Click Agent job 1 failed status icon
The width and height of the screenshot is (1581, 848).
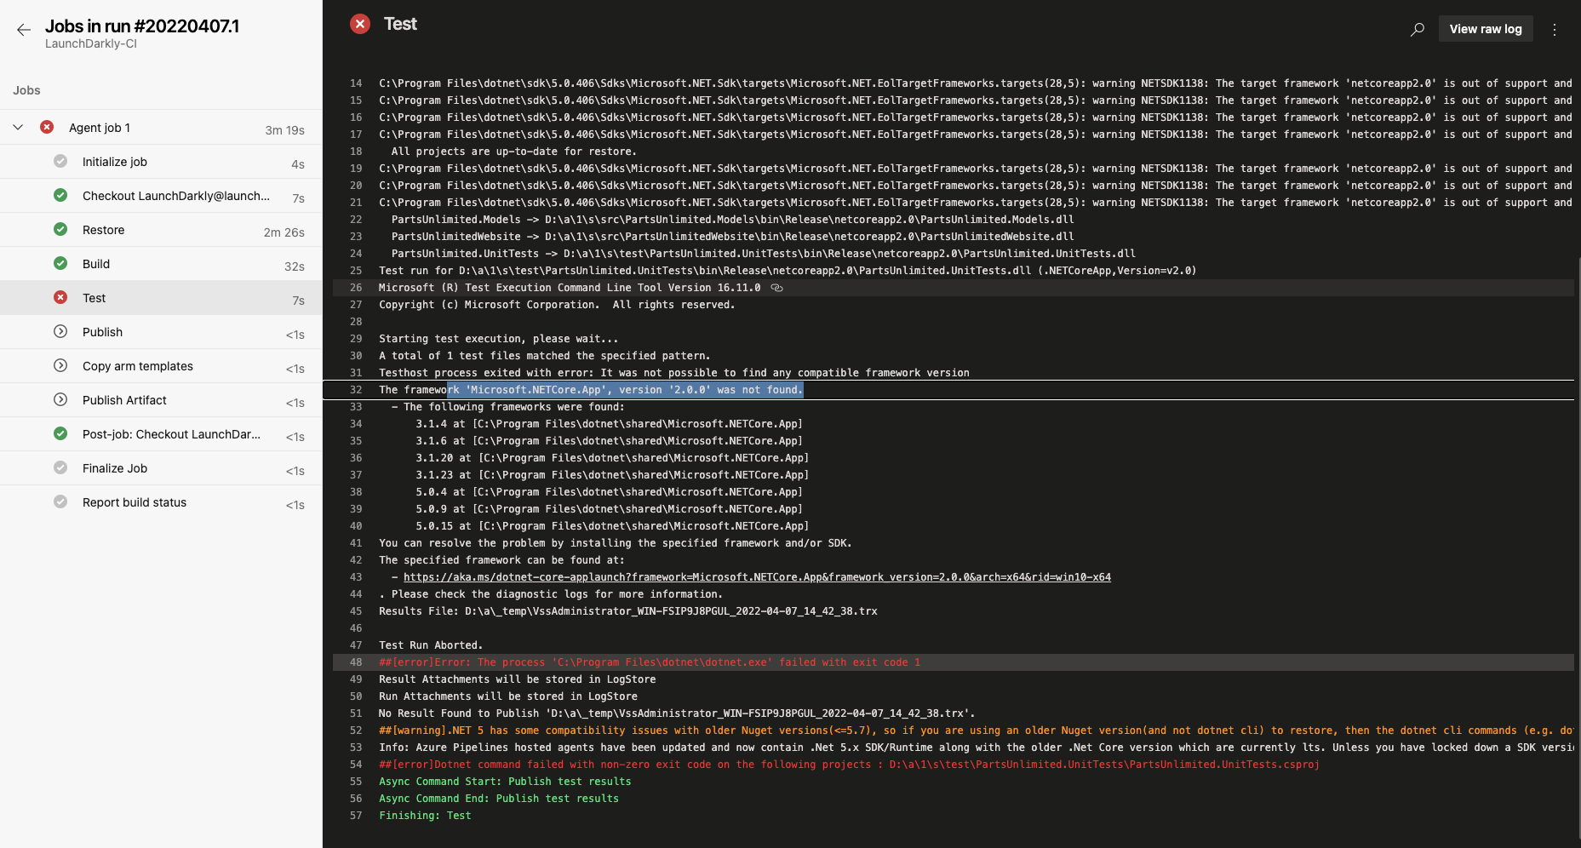click(x=47, y=127)
